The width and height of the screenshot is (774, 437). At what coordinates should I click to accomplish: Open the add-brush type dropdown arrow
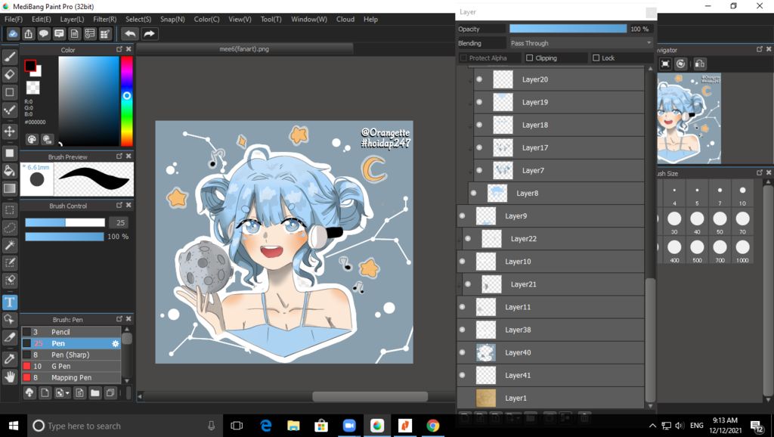coord(67,394)
